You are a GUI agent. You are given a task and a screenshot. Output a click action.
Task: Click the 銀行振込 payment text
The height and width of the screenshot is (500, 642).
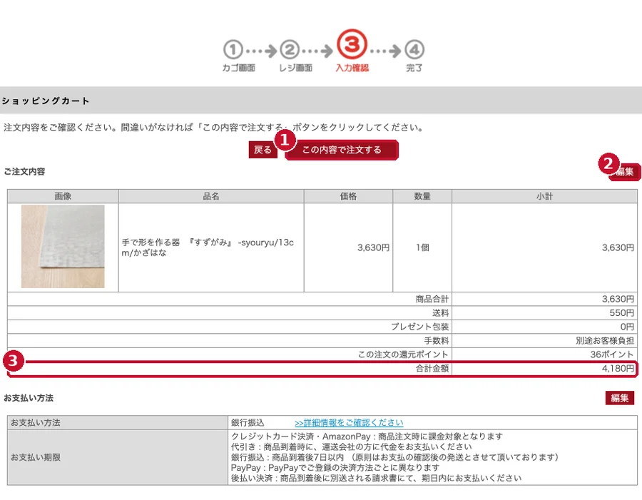coord(248,422)
